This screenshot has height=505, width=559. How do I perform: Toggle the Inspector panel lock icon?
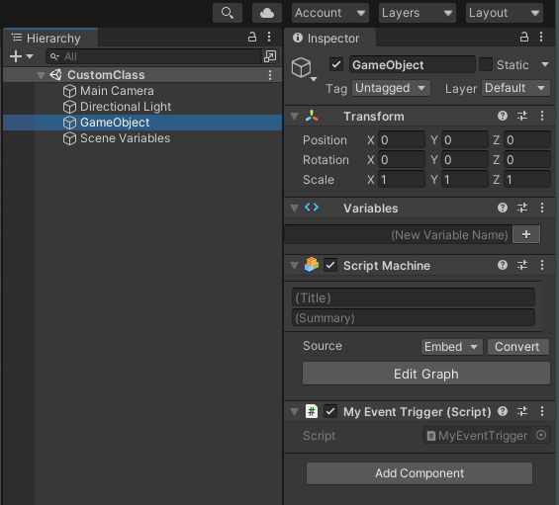524,37
